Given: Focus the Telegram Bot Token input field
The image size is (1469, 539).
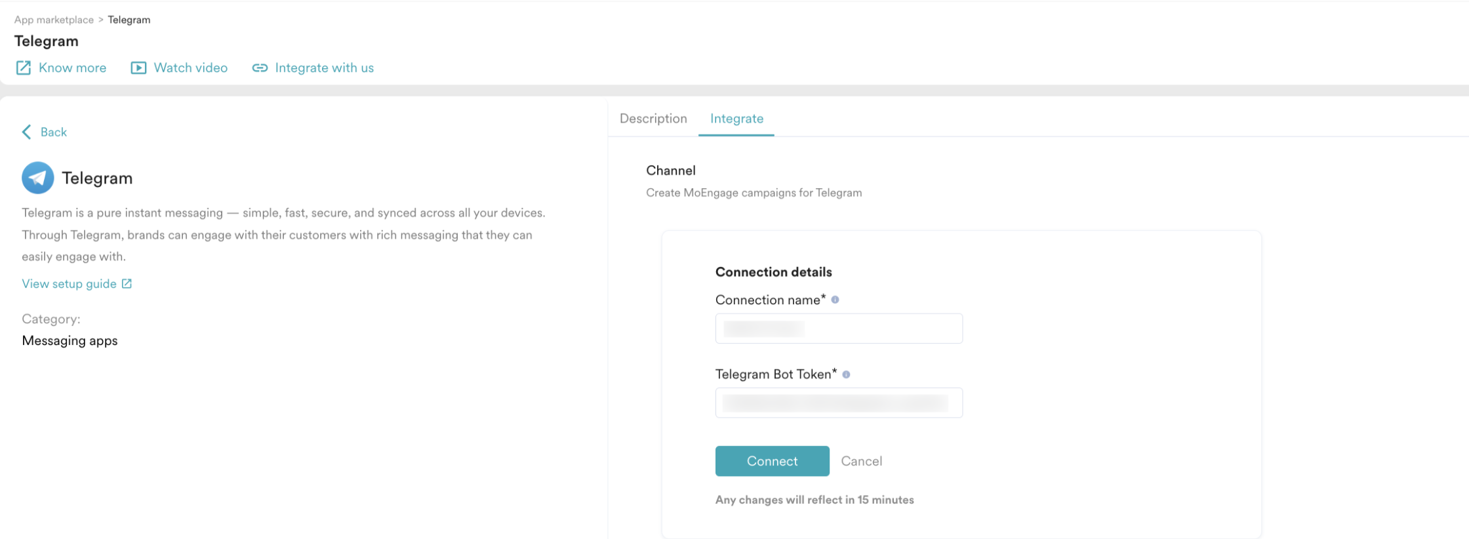Looking at the screenshot, I should [x=839, y=403].
